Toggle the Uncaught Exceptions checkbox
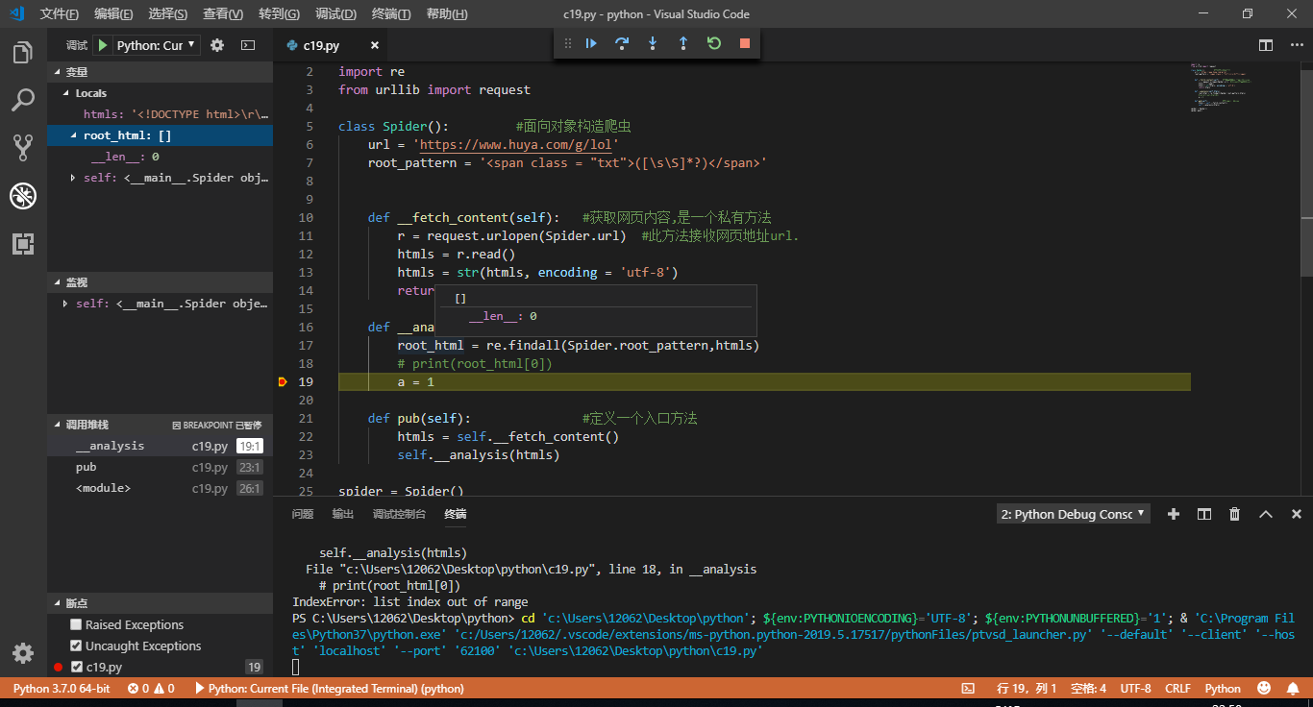This screenshot has width=1313, height=707. [76, 646]
